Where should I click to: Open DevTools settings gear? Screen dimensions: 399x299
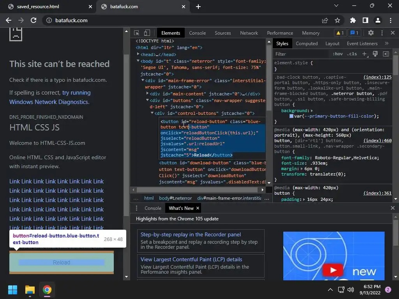(371, 33)
